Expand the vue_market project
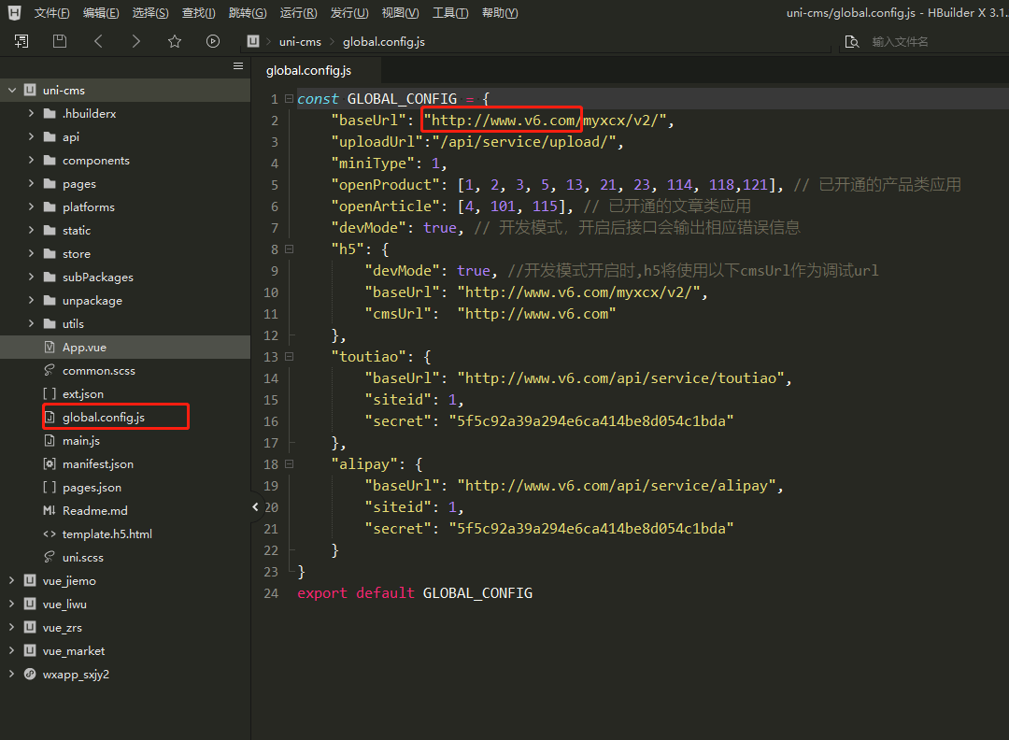 click(12, 651)
